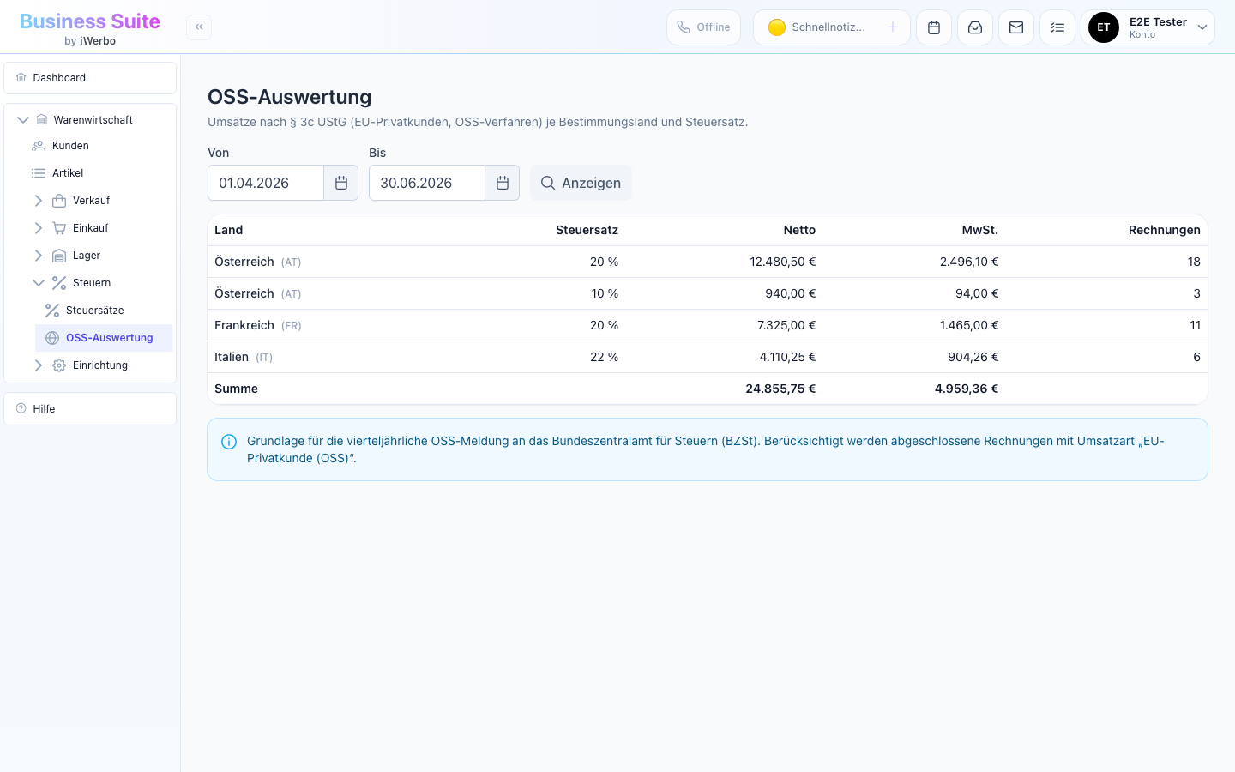Open the calendar icon in top bar
Viewport: 1235px width, 772px height.
[934, 27]
